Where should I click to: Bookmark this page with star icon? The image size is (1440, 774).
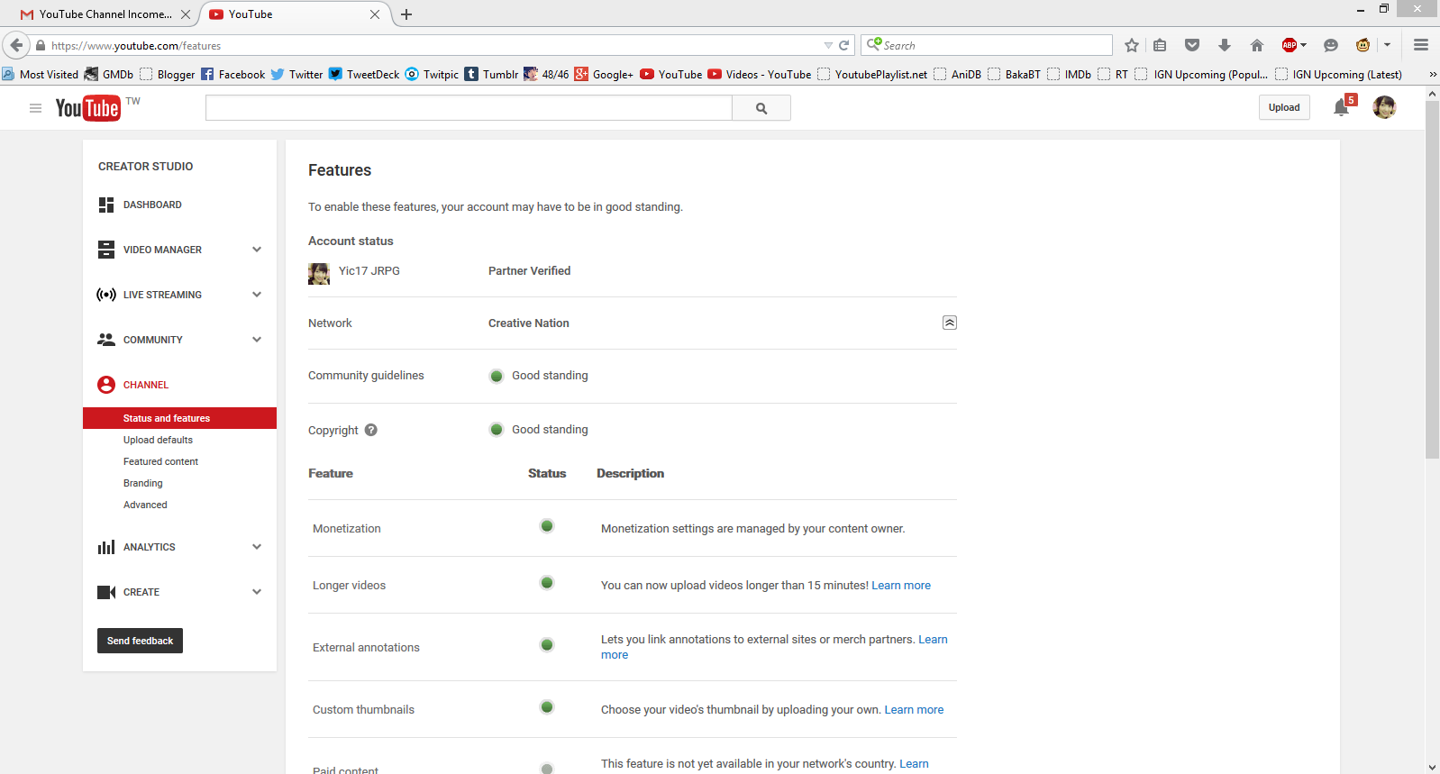(x=1132, y=45)
